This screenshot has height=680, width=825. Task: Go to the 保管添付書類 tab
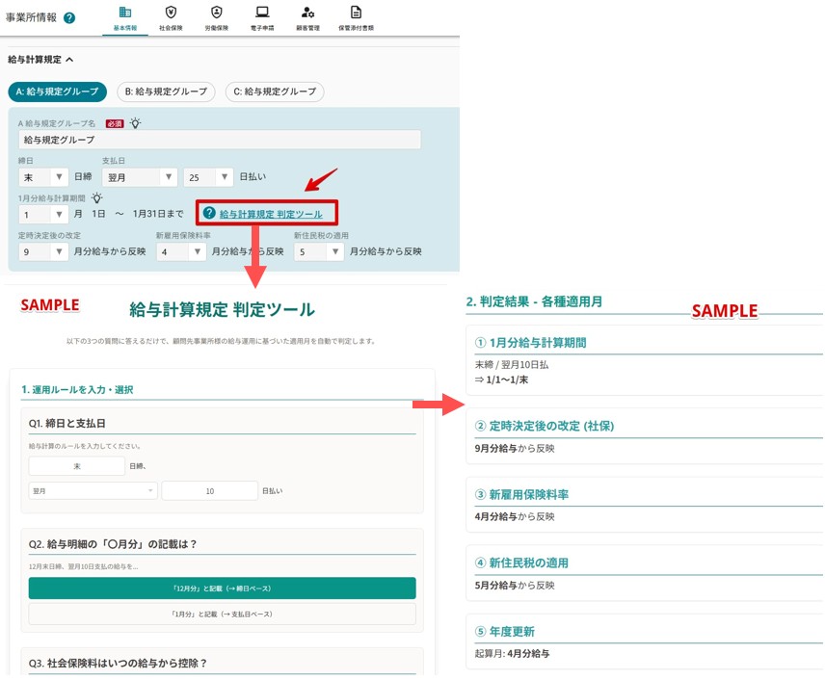point(357,18)
